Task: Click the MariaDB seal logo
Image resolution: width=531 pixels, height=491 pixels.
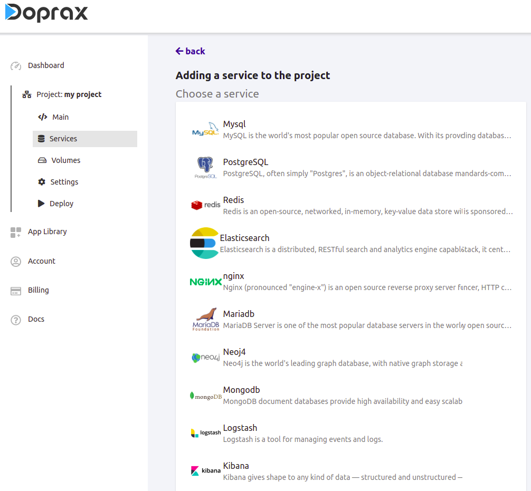Action: 205,319
